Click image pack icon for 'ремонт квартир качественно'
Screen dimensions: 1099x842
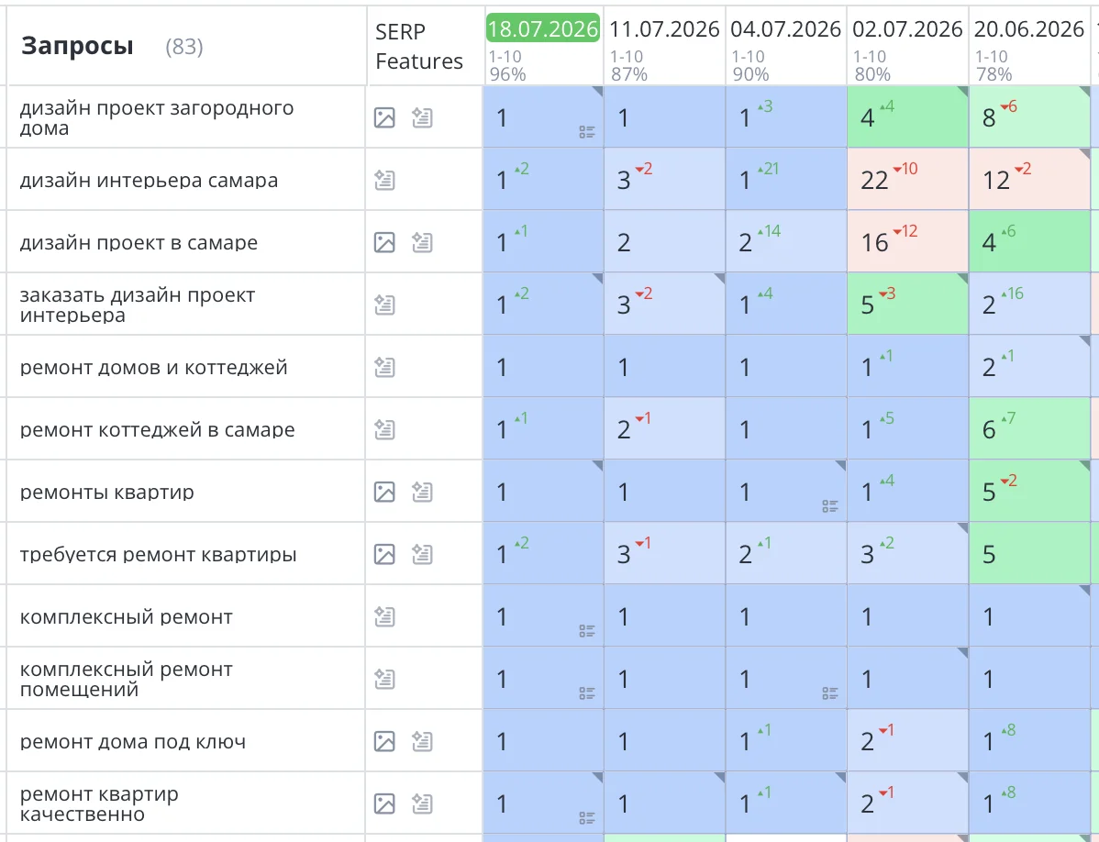pyautogui.click(x=384, y=803)
